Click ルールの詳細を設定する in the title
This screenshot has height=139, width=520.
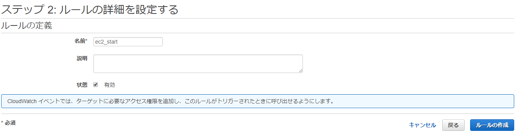pos(119,9)
